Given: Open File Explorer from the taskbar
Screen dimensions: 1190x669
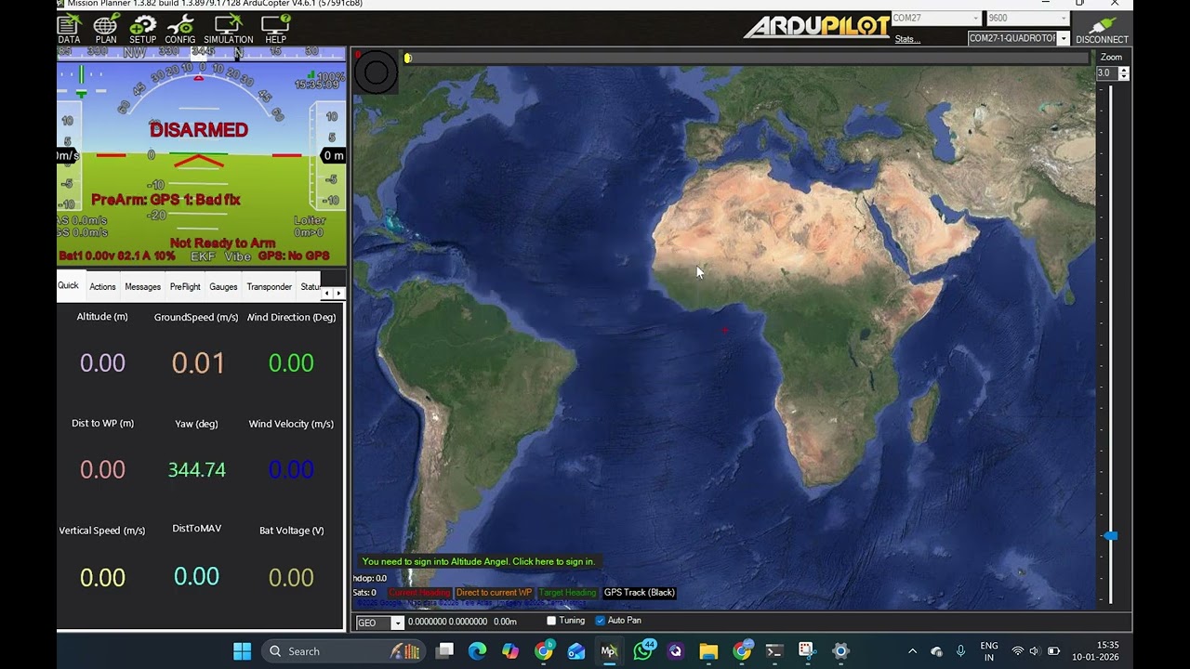Looking at the screenshot, I should (x=708, y=651).
